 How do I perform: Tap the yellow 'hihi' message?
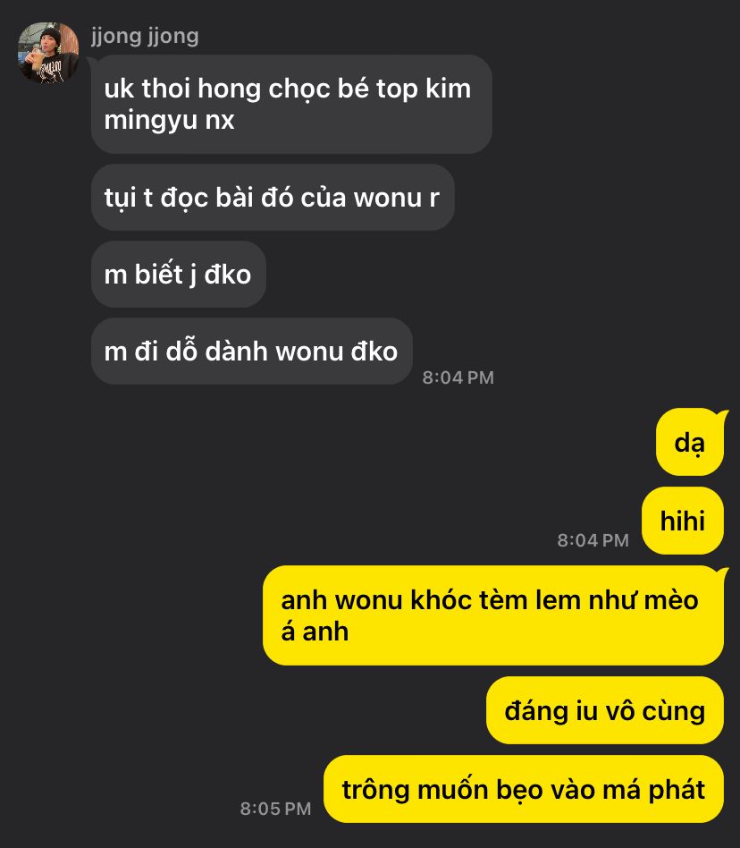[683, 521]
